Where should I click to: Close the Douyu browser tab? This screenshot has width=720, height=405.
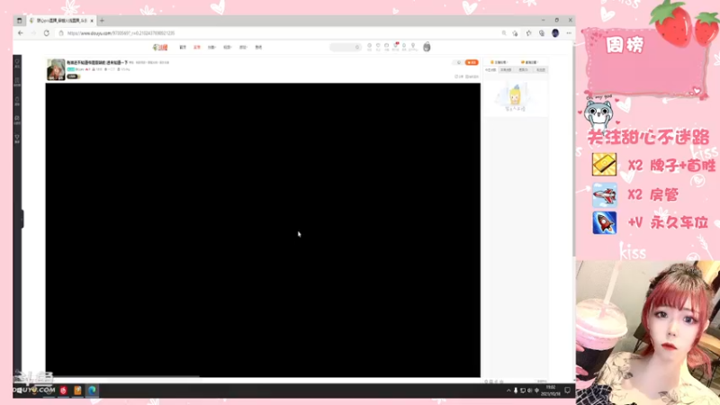[x=92, y=21]
